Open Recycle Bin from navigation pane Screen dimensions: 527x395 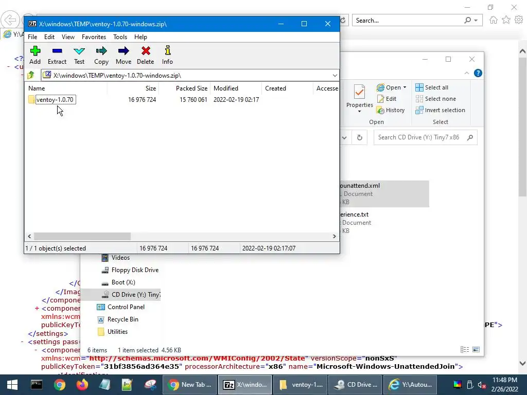(x=118, y=319)
